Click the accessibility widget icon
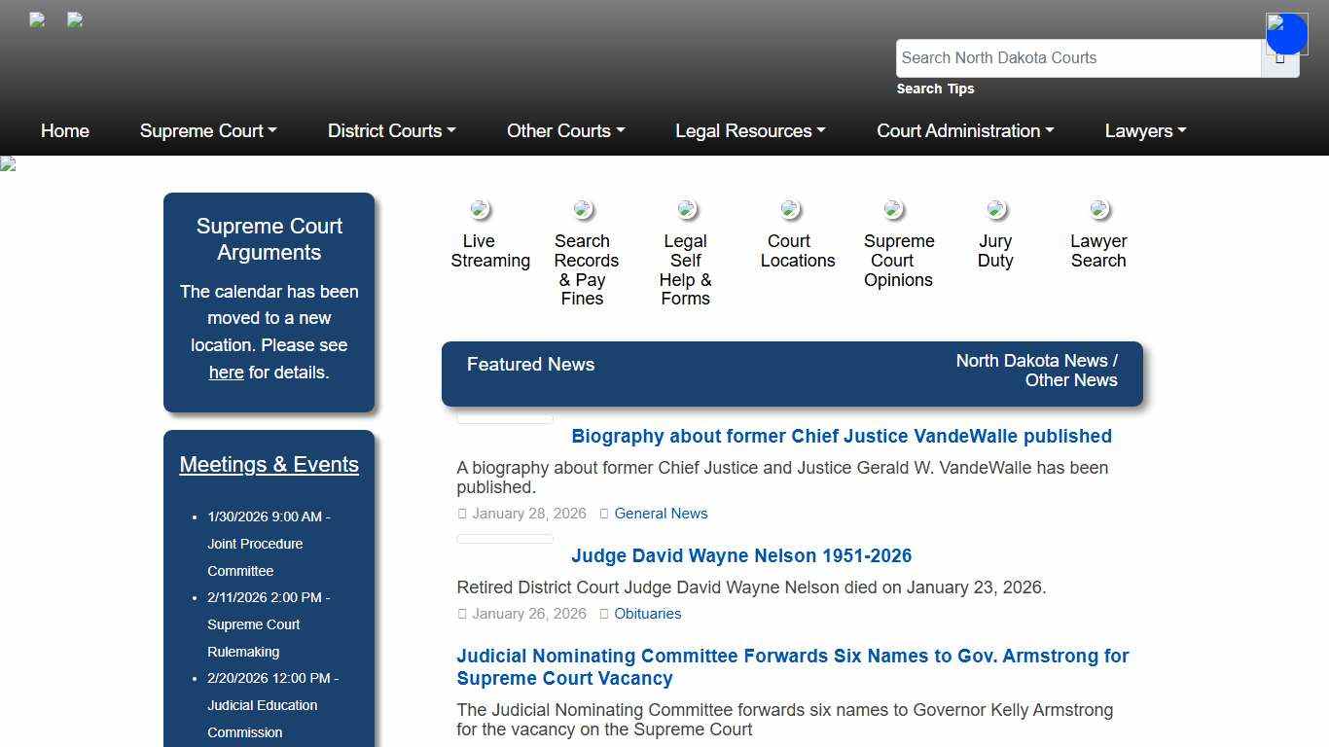Screen dimensions: 1329x747 [1286, 33]
